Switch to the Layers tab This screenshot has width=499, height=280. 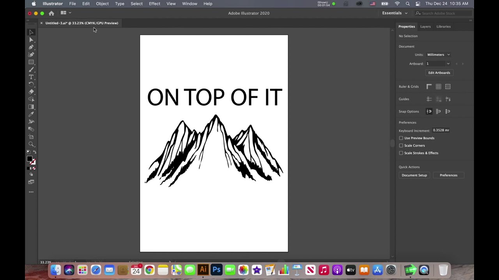425,26
